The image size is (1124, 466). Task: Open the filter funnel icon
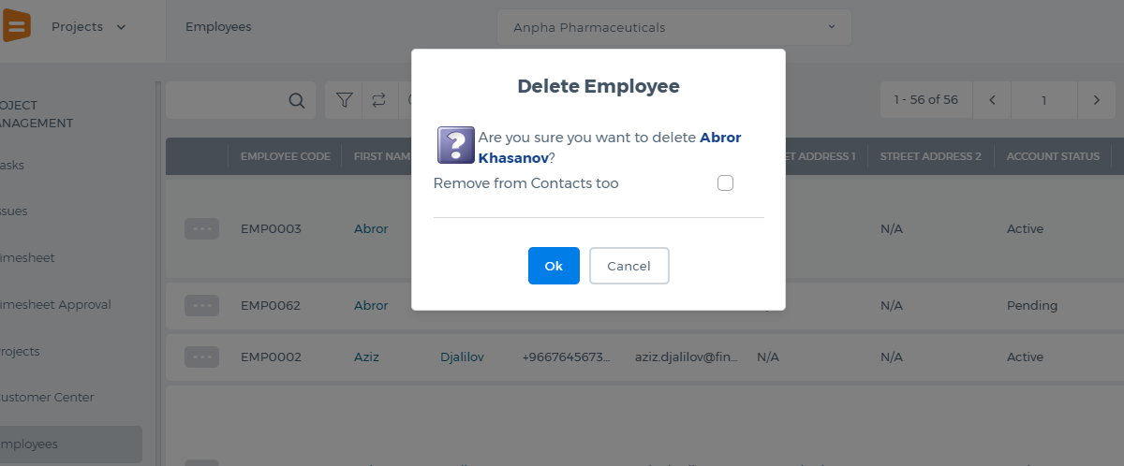[x=345, y=100]
